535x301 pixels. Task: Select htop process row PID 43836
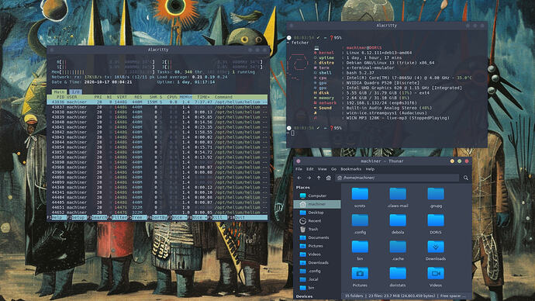157,102
